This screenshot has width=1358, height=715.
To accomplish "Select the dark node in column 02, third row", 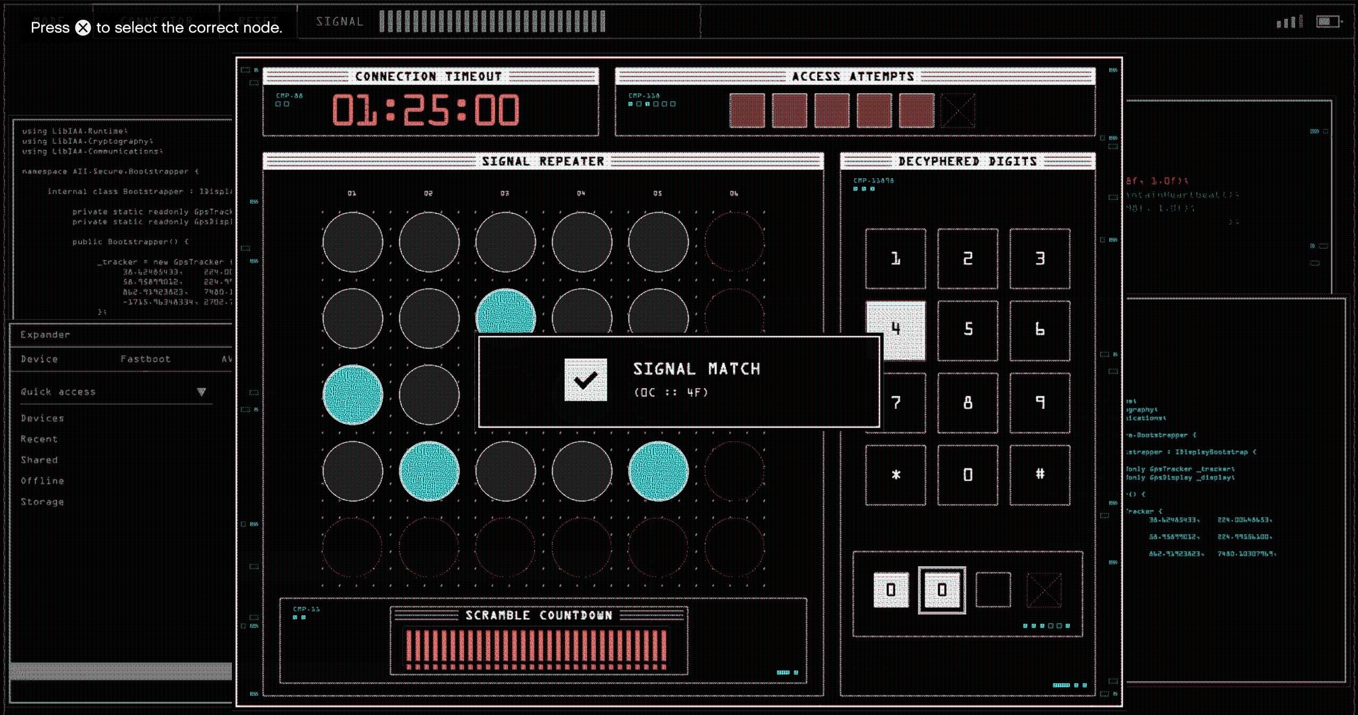I will point(429,395).
